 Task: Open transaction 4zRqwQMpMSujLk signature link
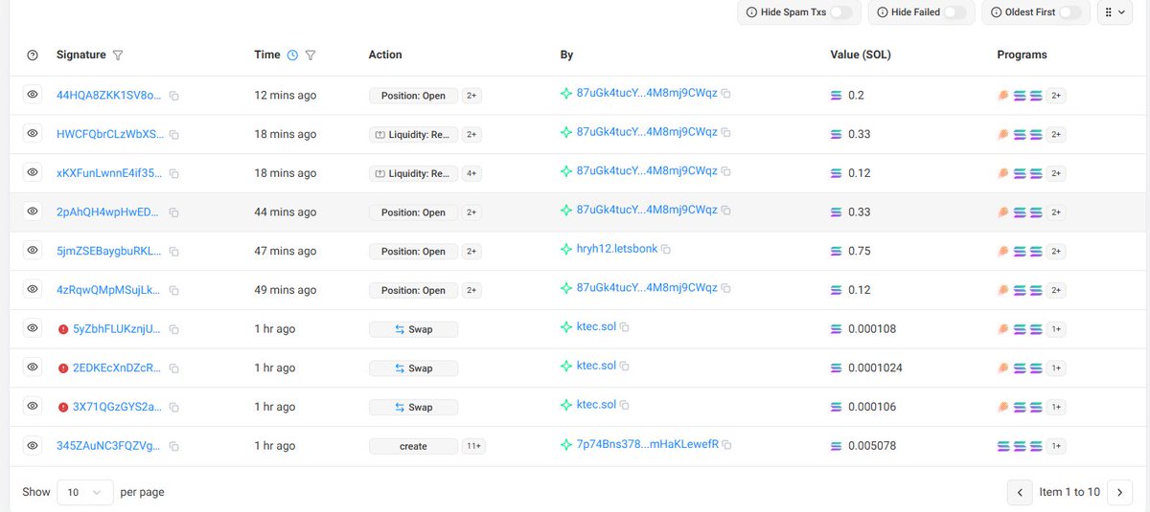pyautogui.click(x=109, y=290)
